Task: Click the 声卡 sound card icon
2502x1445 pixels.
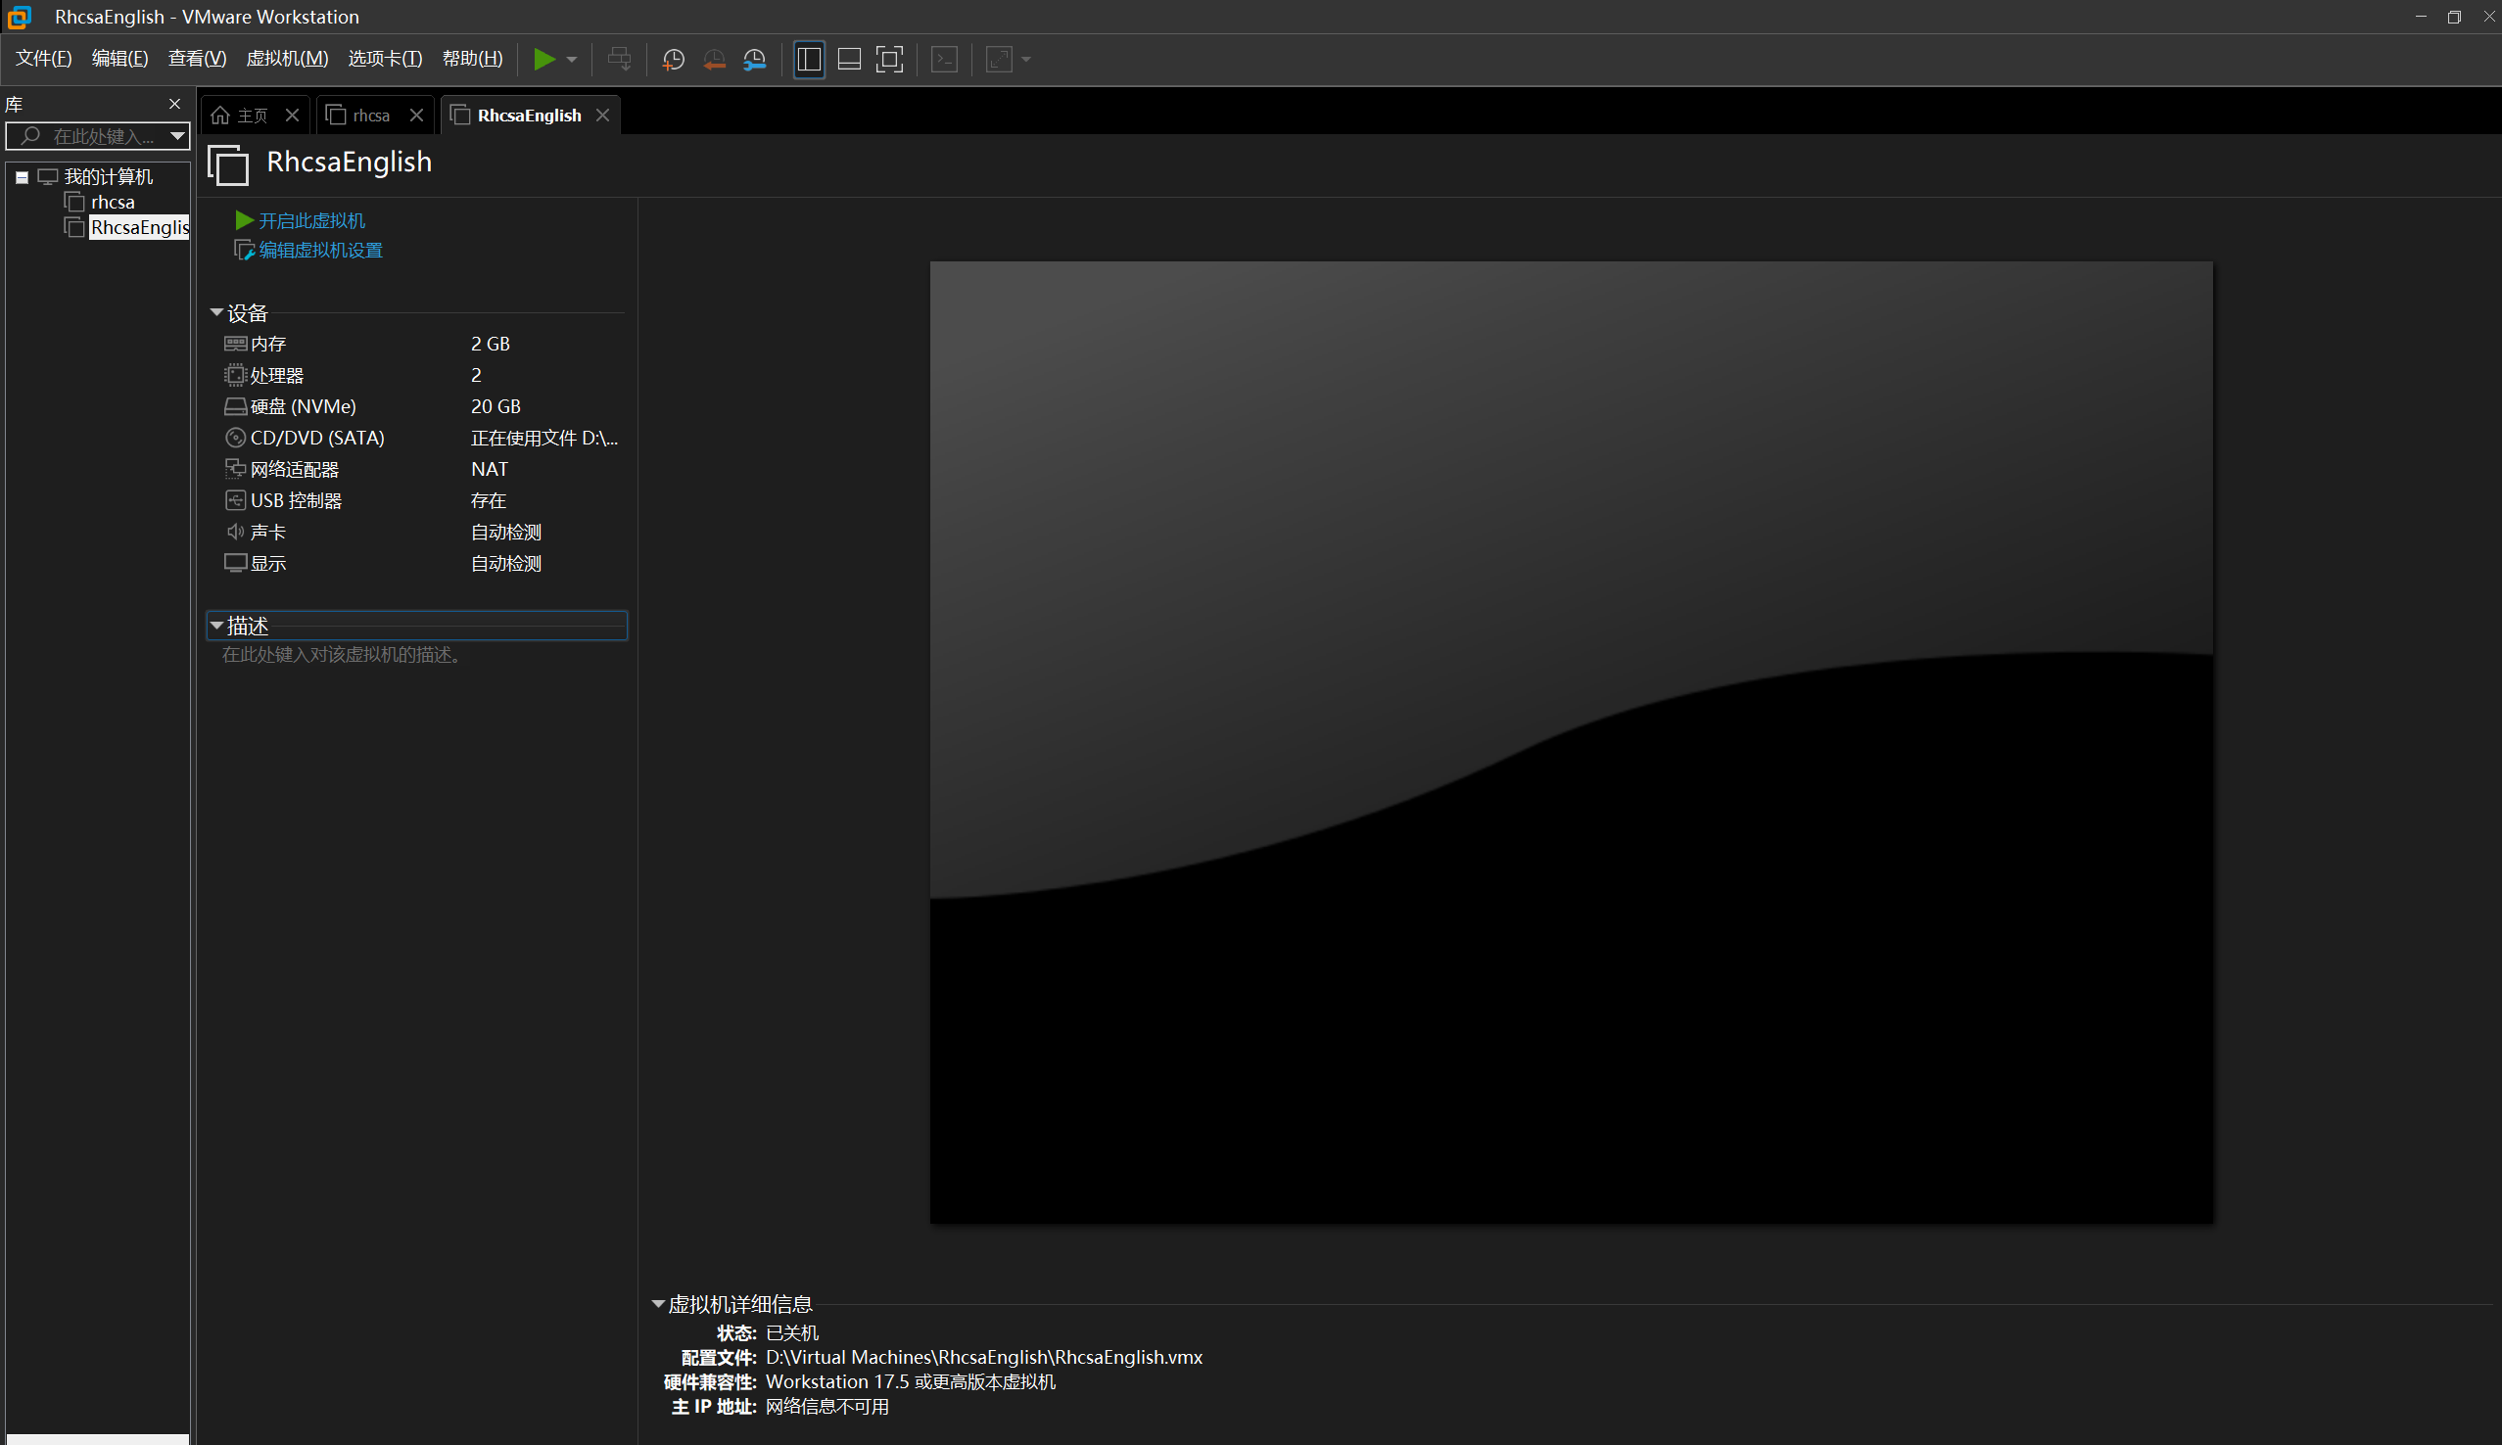Action: click(235, 532)
